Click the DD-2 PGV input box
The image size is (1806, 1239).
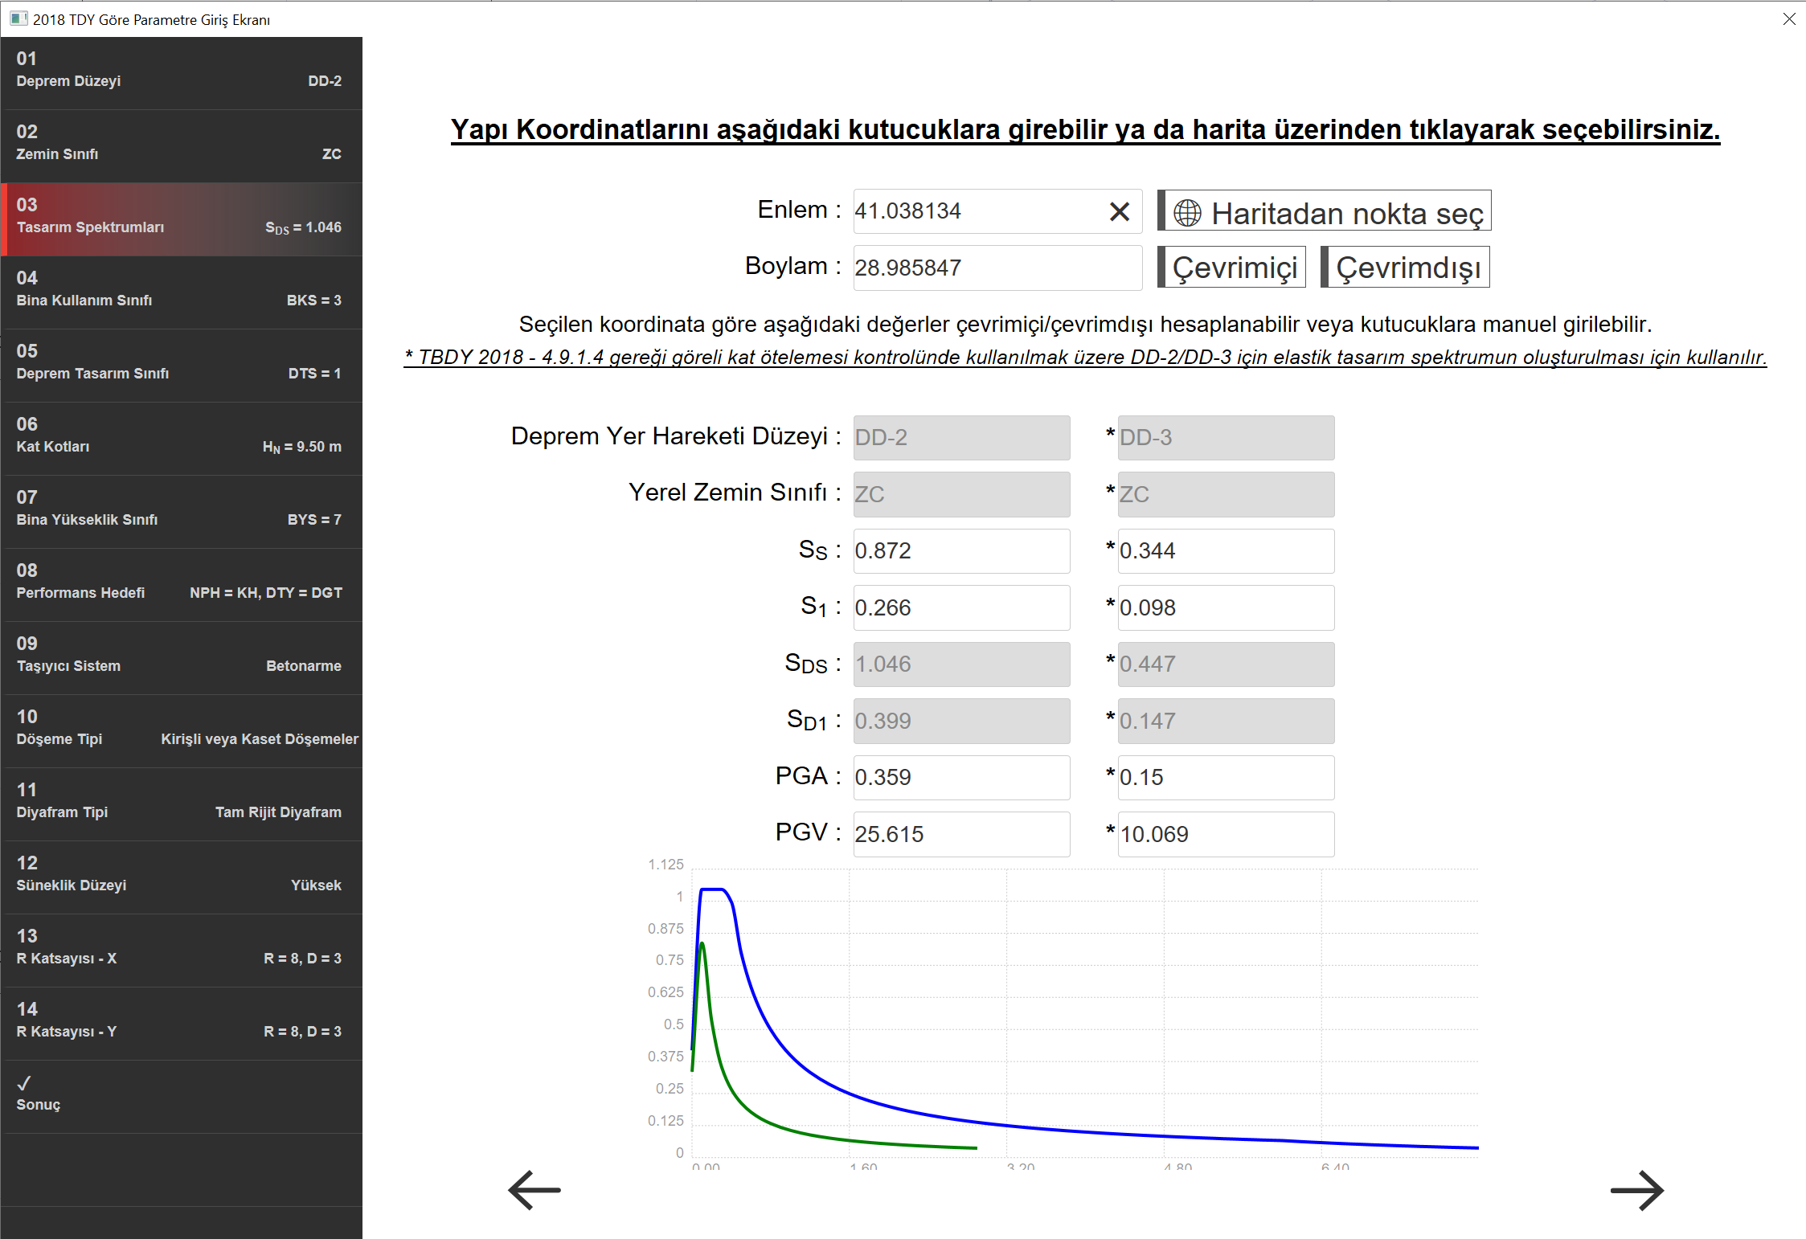[961, 834]
